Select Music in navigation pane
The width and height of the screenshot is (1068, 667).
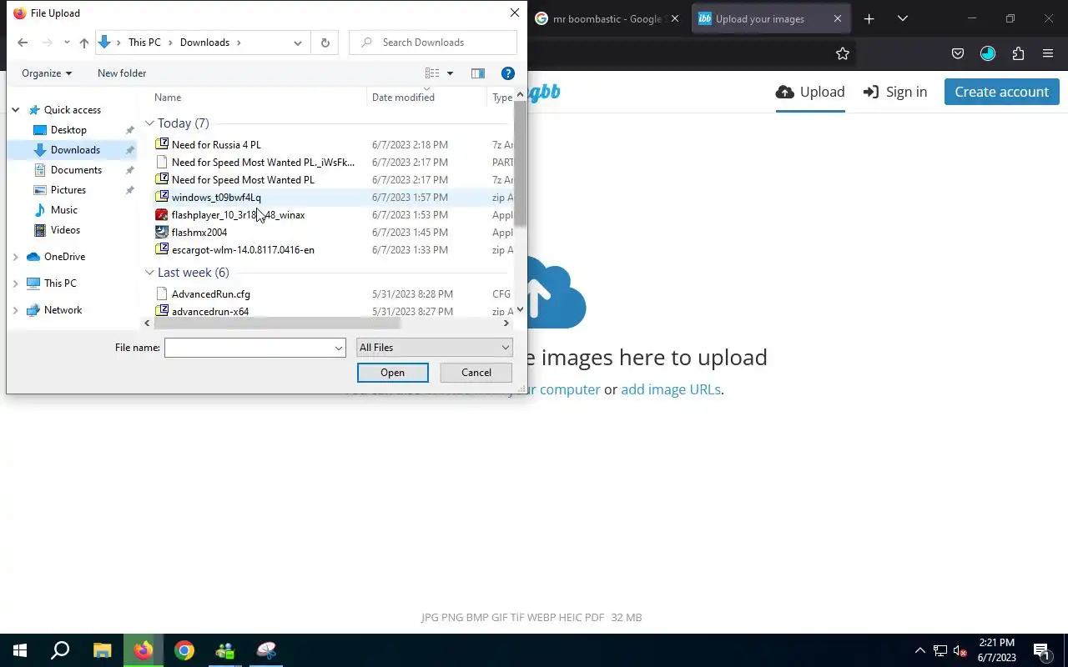coord(64,210)
